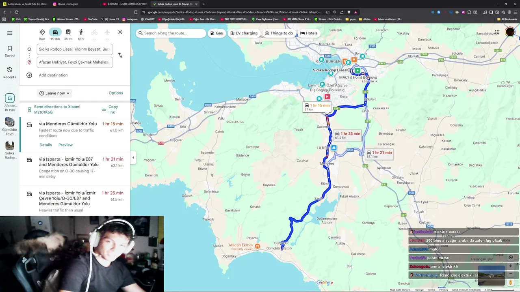The image size is (520, 292).
Task: Click the starting point field Sıdıka Rodop Lisesi
Action: coord(74,49)
